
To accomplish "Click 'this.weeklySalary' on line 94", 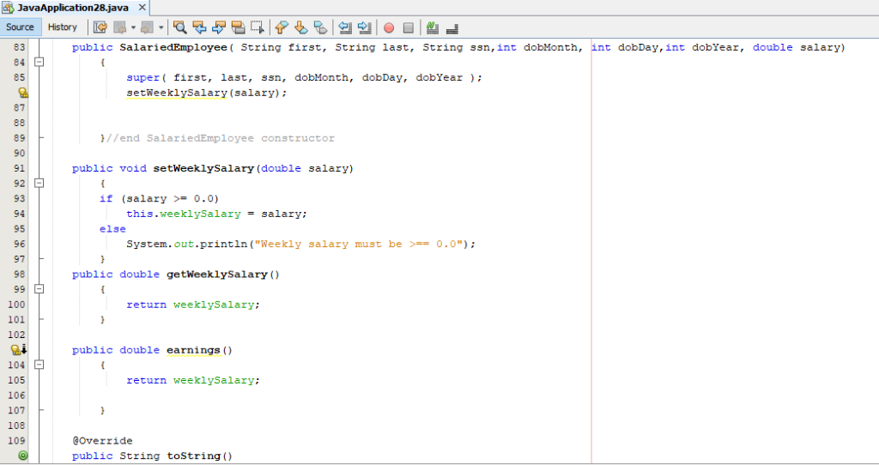I will pos(184,214).
